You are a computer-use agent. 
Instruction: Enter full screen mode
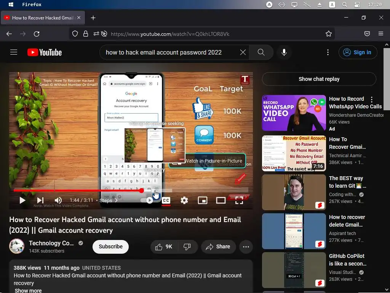pyautogui.click(x=239, y=200)
